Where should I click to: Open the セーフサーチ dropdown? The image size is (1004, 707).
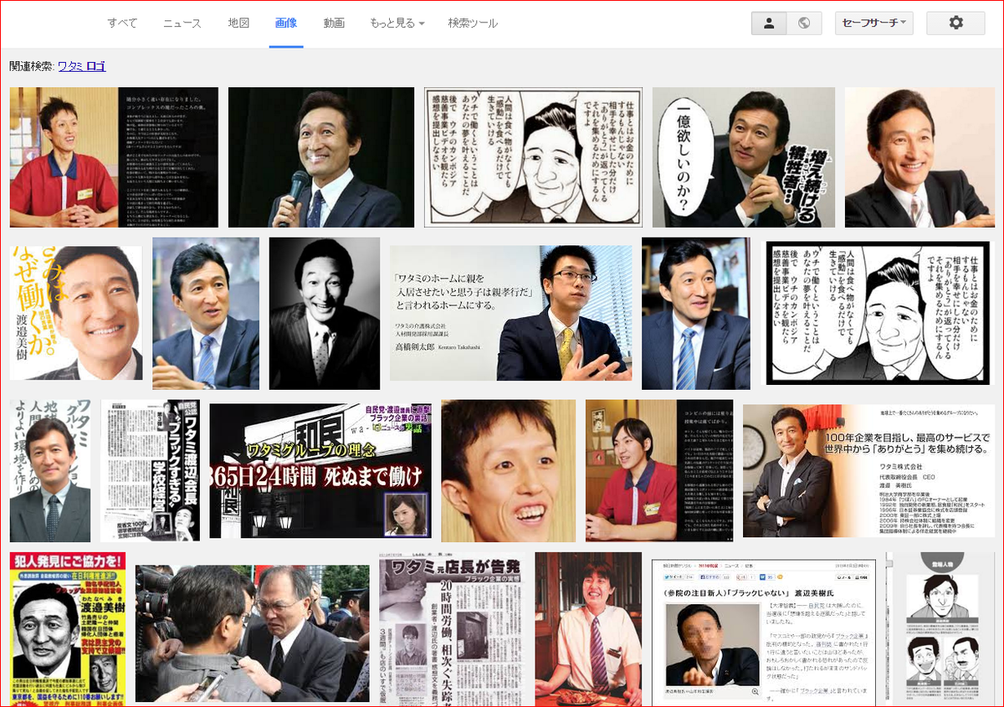873,23
